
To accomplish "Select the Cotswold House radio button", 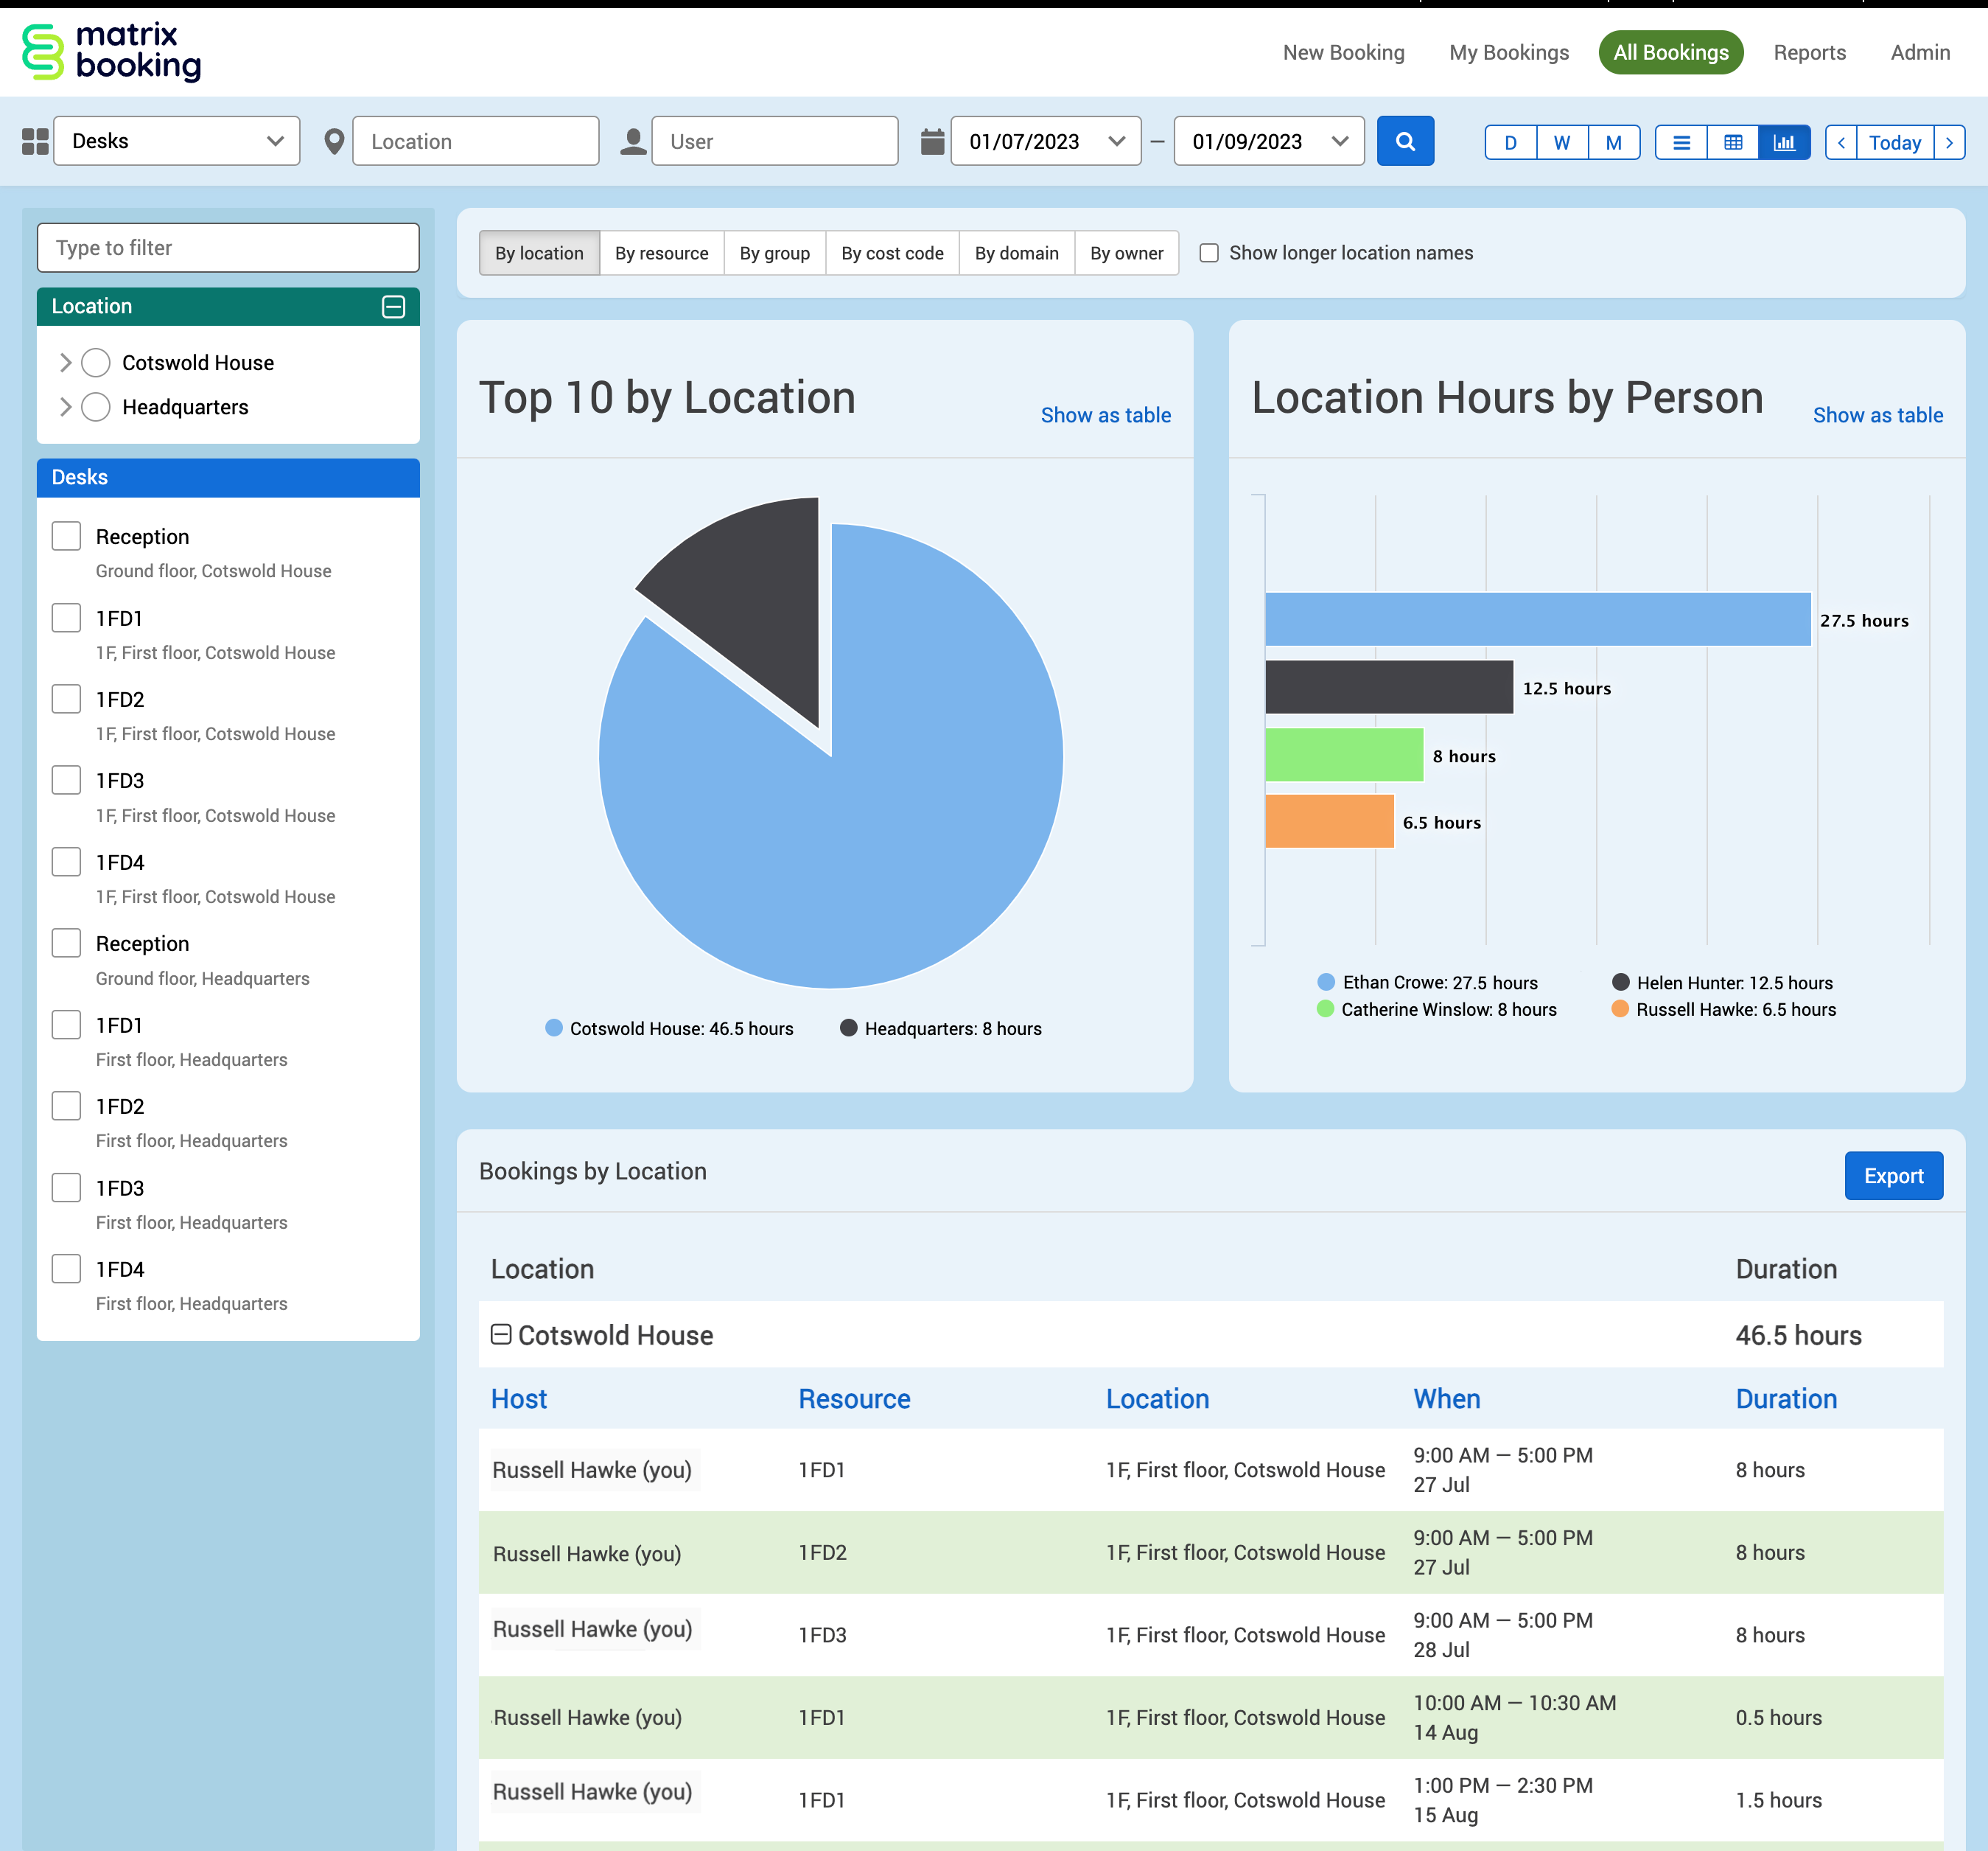I will click(96, 362).
